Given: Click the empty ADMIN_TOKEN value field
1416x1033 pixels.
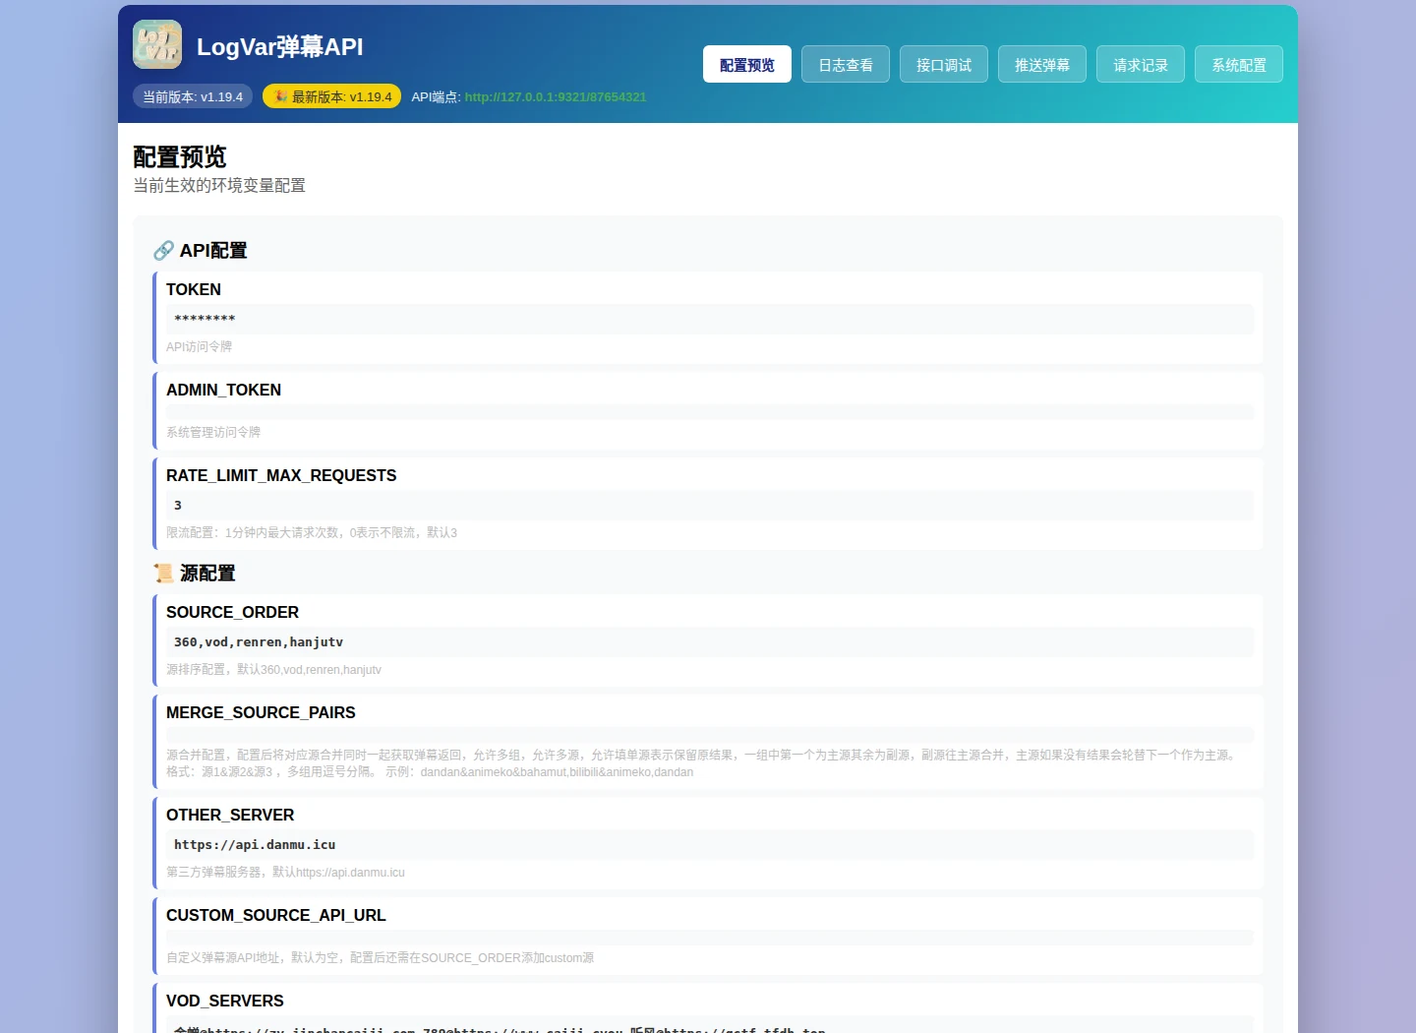Looking at the screenshot, I should pos(710,412).
